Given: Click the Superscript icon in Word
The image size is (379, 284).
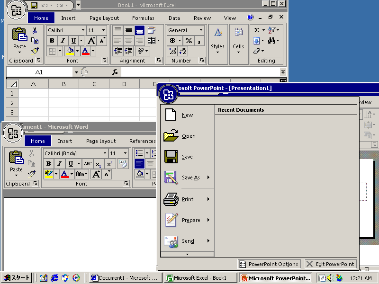Looking at the screenshot, I should 110,164.
